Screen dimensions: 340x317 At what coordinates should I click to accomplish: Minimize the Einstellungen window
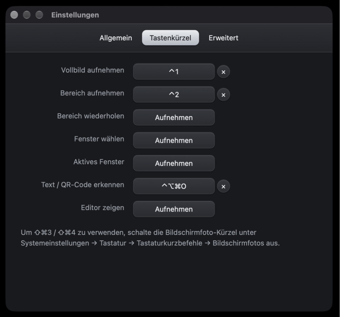(x=27, y=15)
